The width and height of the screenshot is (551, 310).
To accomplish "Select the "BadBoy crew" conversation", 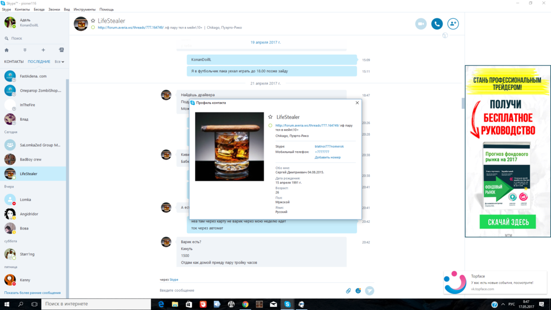I will click(x=30, y=159).
